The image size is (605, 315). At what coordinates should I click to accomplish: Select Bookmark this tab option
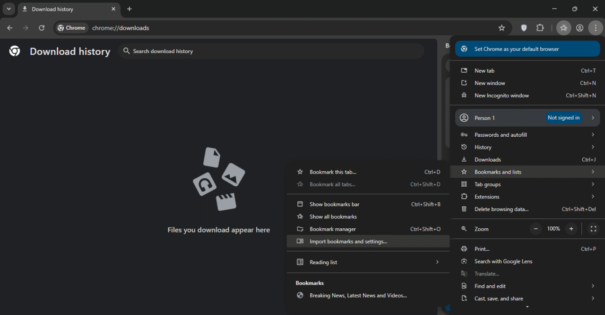click(368, 172)
